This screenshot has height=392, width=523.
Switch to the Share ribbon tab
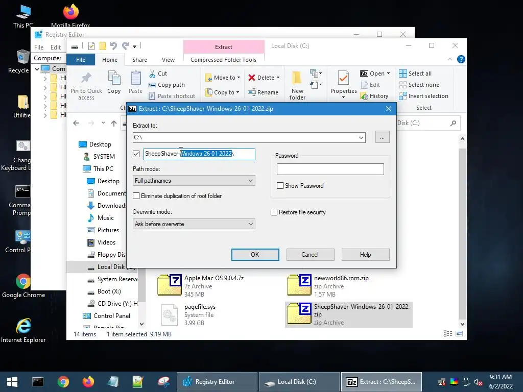pos(139,60)
